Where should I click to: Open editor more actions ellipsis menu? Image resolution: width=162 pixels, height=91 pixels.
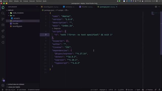point(159,7)
